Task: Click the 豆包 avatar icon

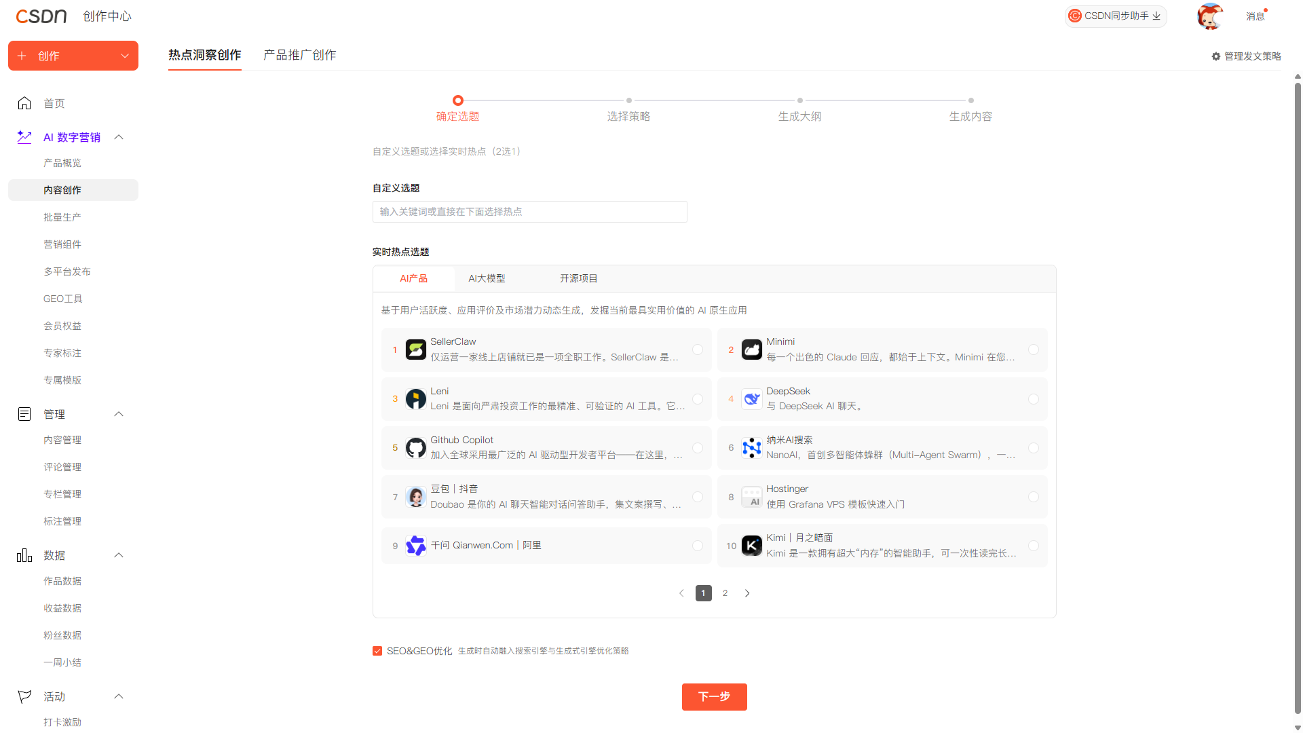Action: [415, 497]
